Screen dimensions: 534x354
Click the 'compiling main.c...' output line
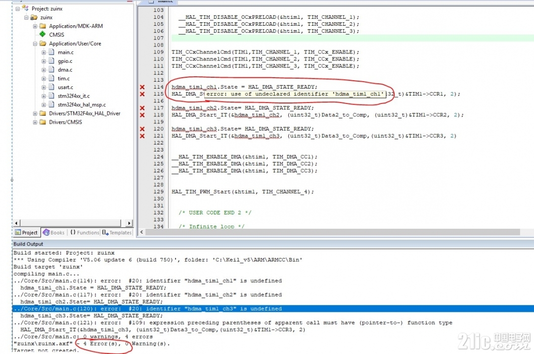[x=46, y=273]
